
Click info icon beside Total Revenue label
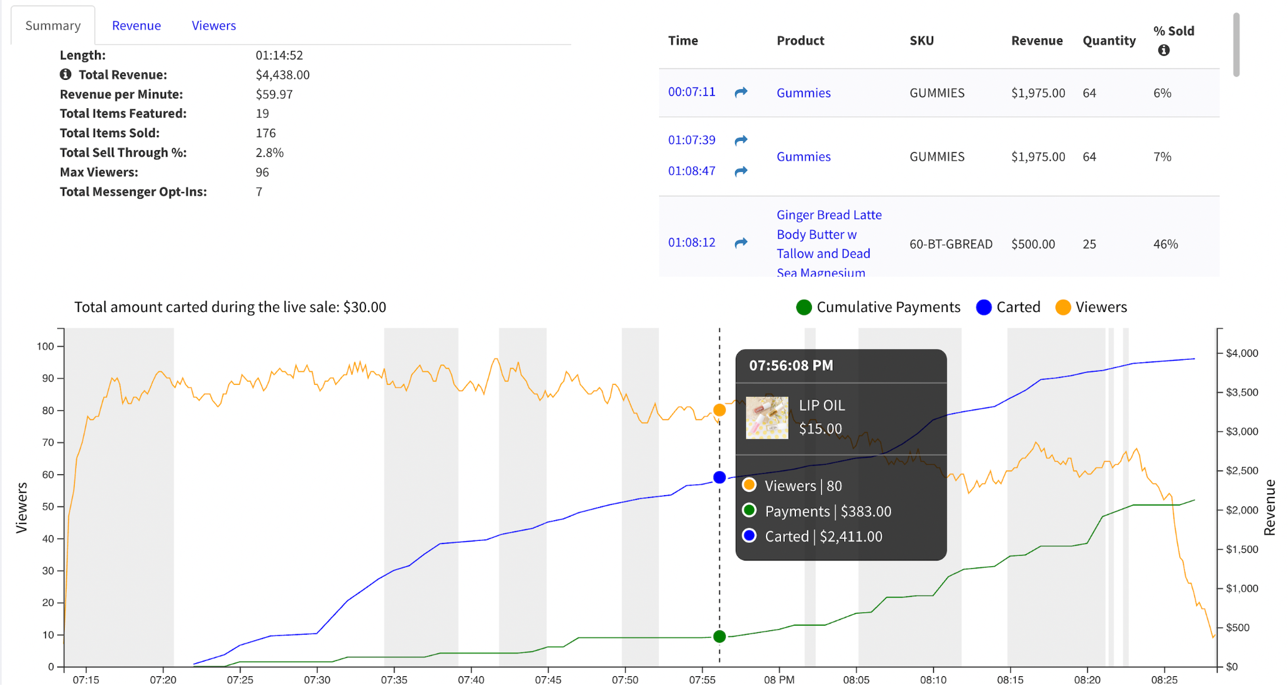pyautogui.click(x=65, y=74)
